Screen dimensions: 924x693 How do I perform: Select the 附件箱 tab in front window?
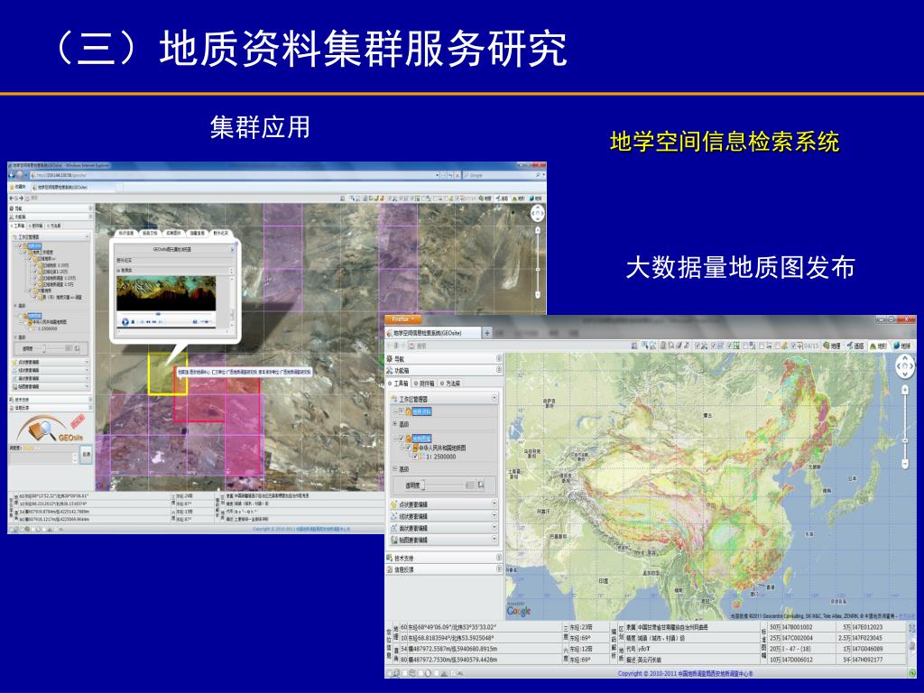[424, 383]
